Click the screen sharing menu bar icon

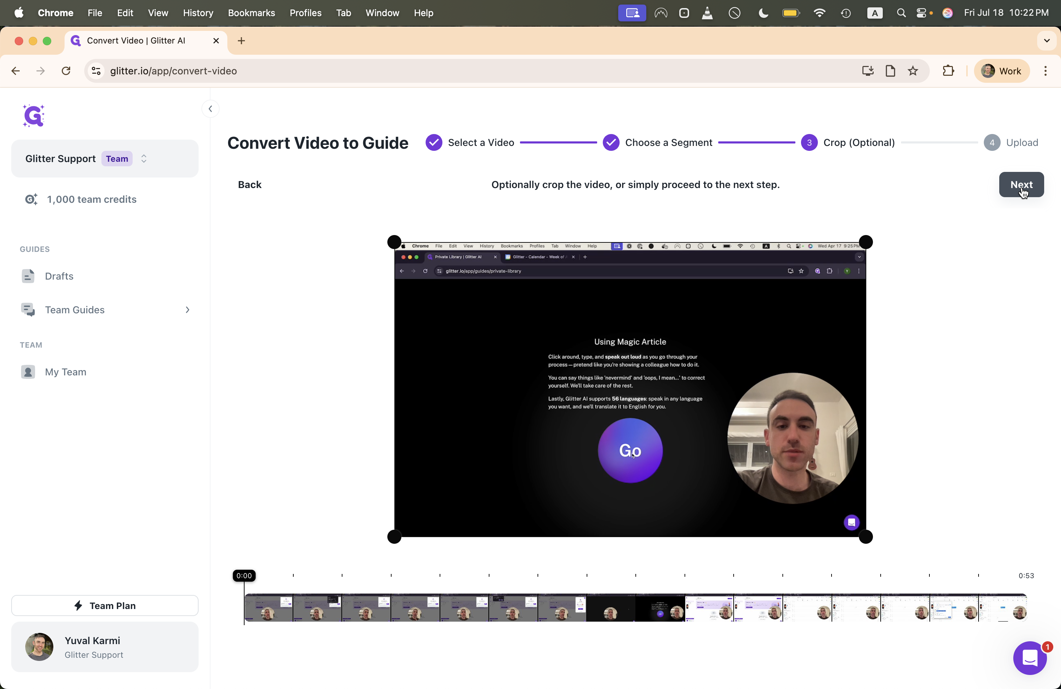632,13
